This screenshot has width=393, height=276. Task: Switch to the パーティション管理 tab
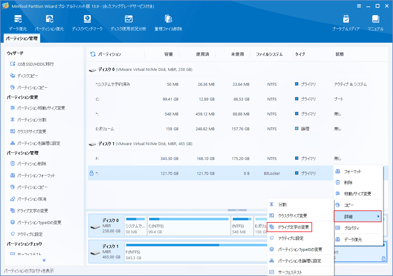22,38
